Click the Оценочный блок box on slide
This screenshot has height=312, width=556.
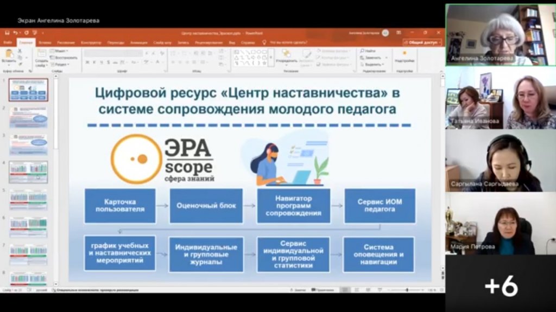206,206
